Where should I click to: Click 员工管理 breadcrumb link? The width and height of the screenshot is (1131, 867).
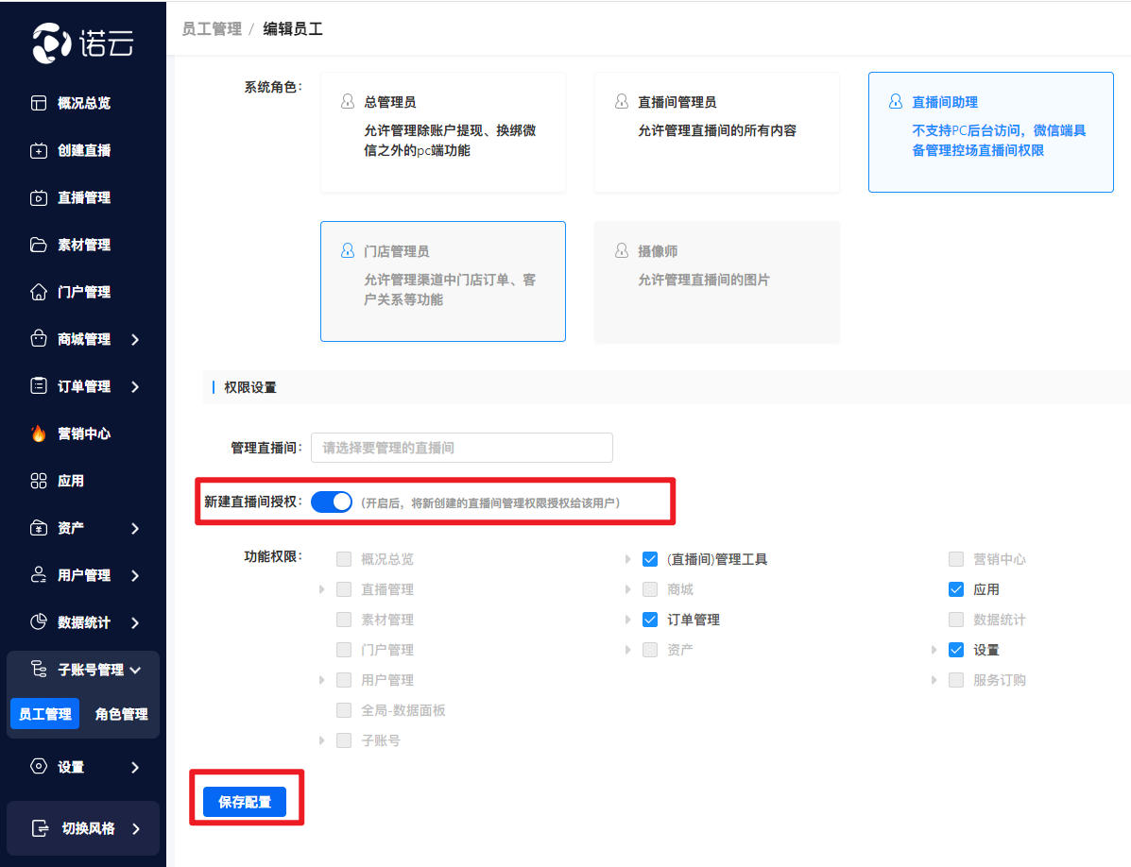pyautogui.click(x=212, y=29)
